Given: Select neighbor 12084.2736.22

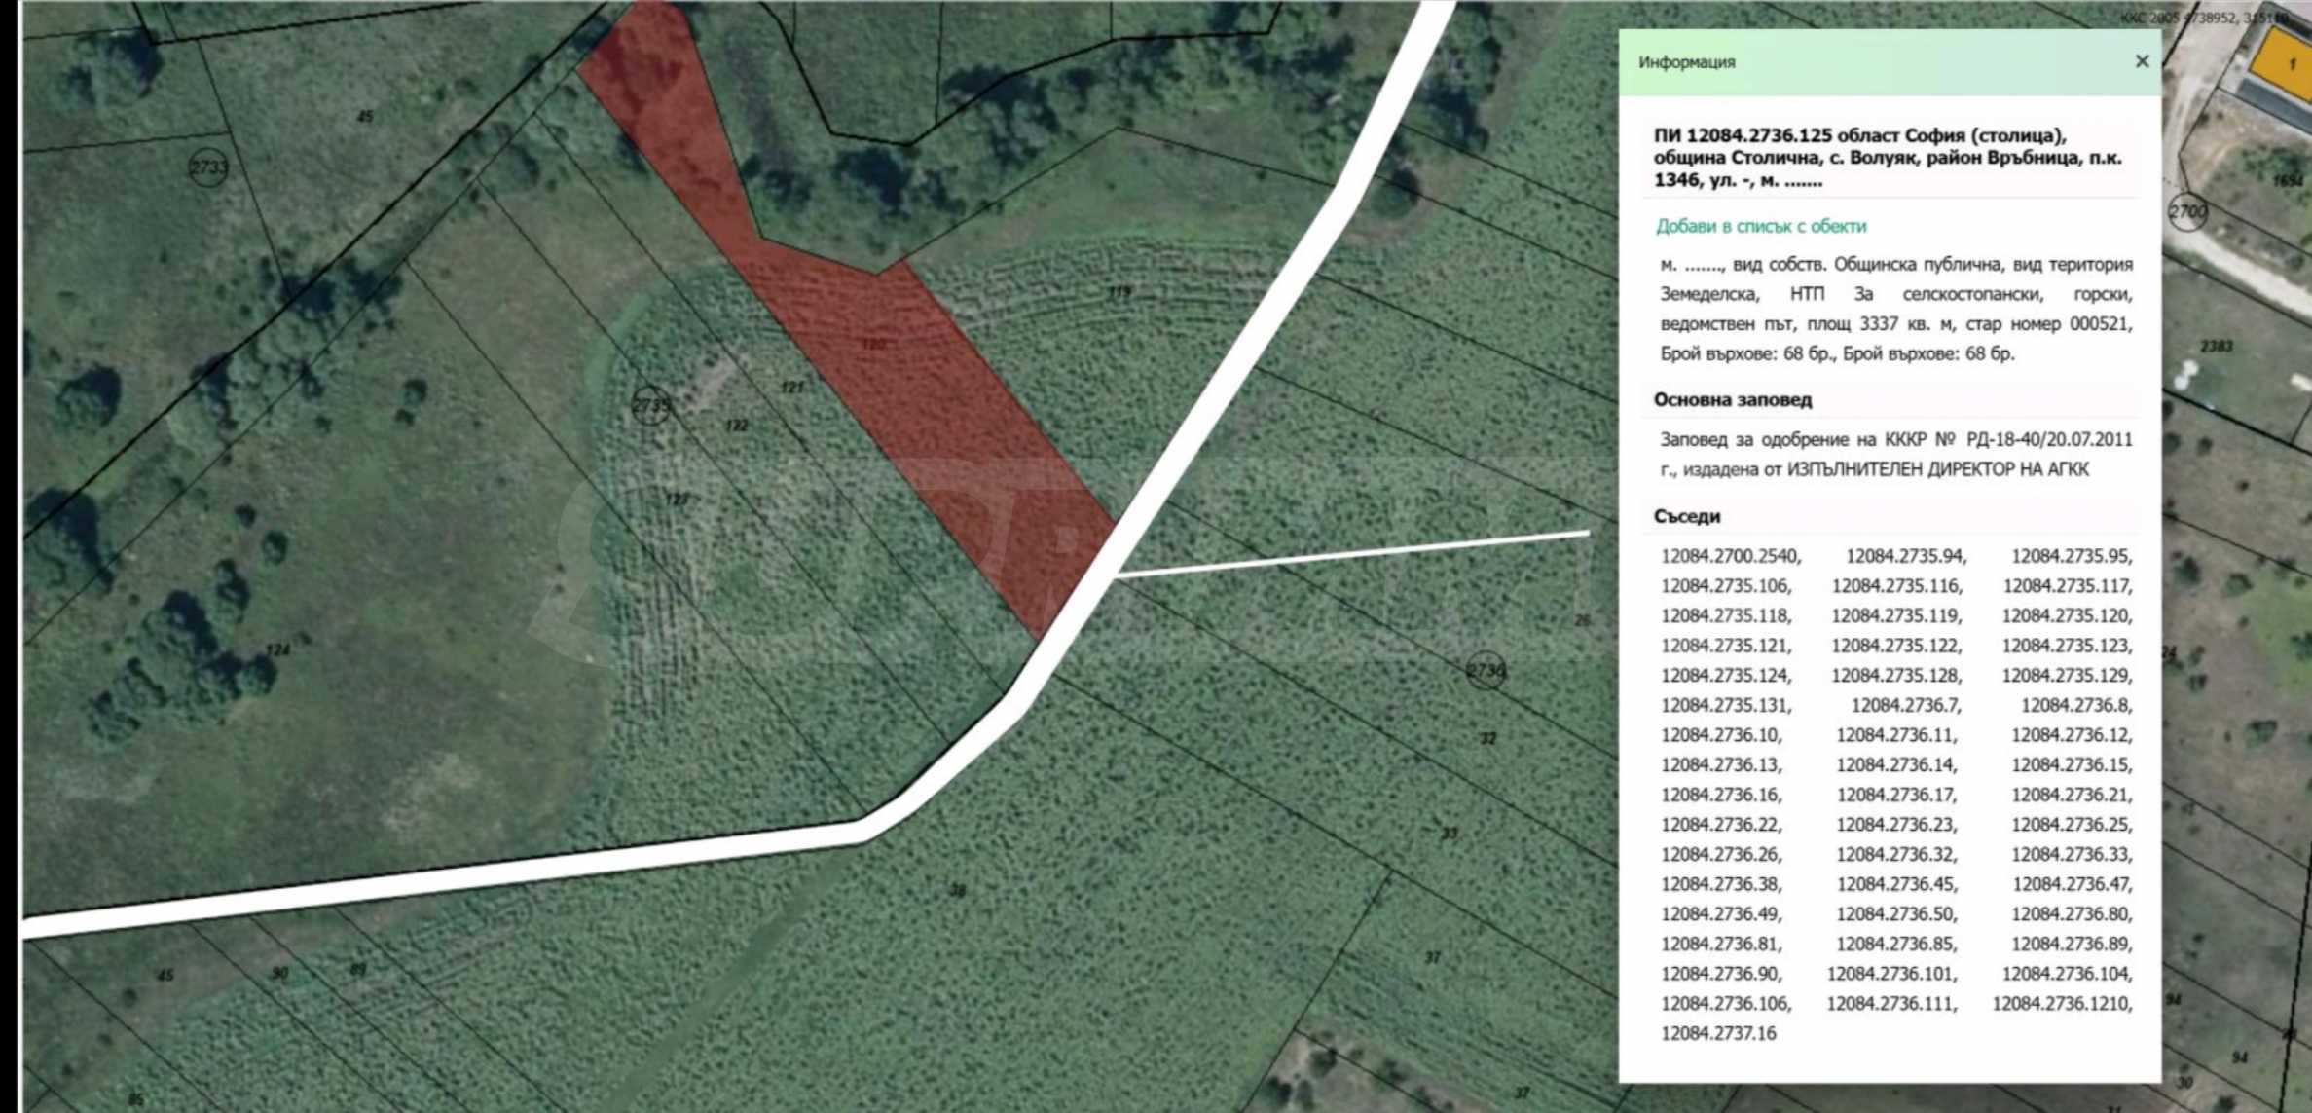Looking at the screenshot, I should pos(1721,825).
